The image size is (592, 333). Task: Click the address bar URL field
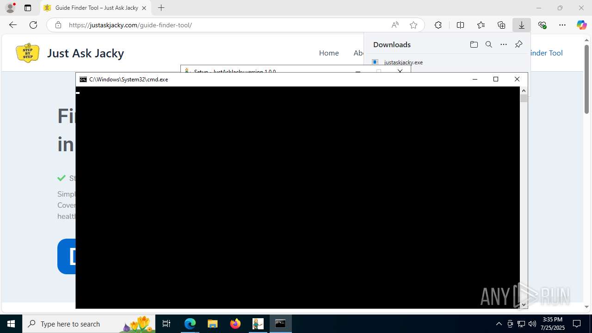coord(227,25)
